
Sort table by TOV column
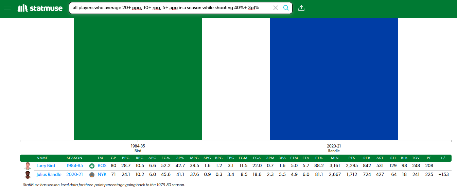(x=416, y=158)
